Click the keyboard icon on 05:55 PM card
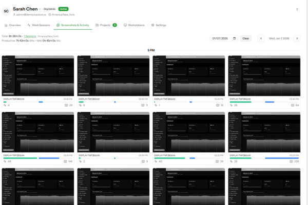This screenshot has height=205, width=308. coord(66,106)
